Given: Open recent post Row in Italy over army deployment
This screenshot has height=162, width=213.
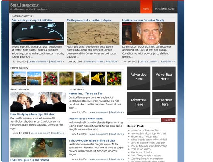Looking at the screenshot, I should point(148,146).
